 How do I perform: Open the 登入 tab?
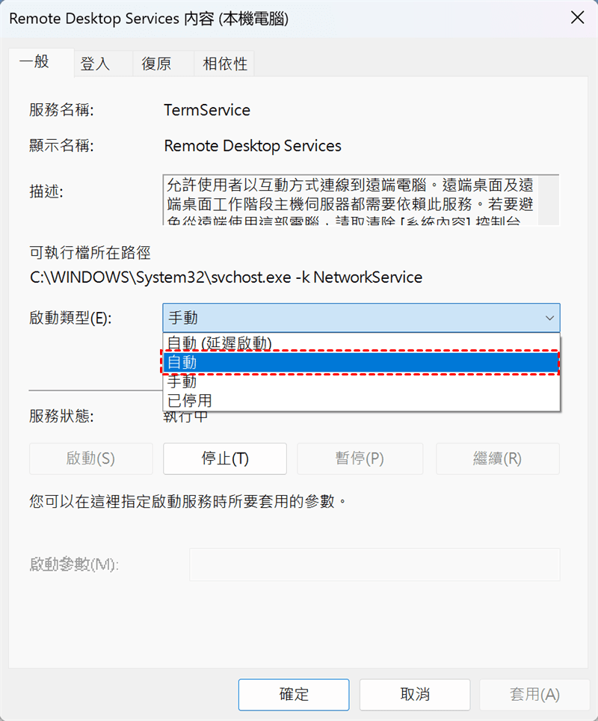95,64
